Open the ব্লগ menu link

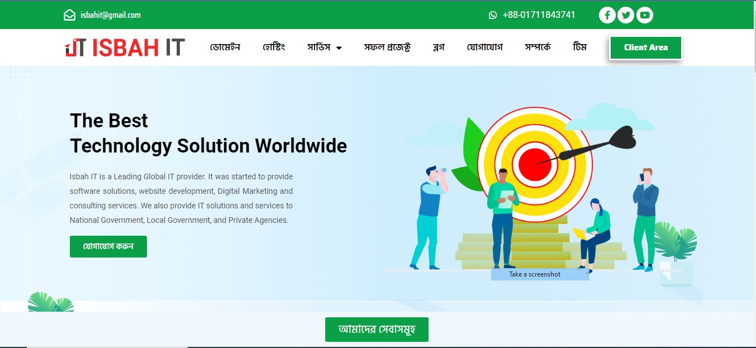439,47
